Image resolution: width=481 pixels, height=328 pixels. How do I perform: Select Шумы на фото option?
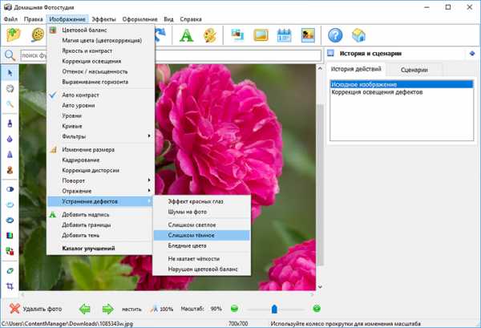click(202, 212)
